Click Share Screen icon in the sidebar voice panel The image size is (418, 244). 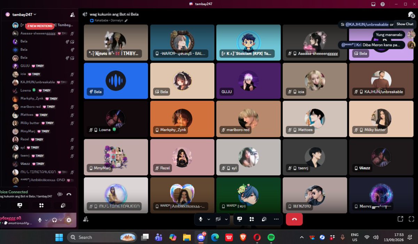click(x=20, y=205)
